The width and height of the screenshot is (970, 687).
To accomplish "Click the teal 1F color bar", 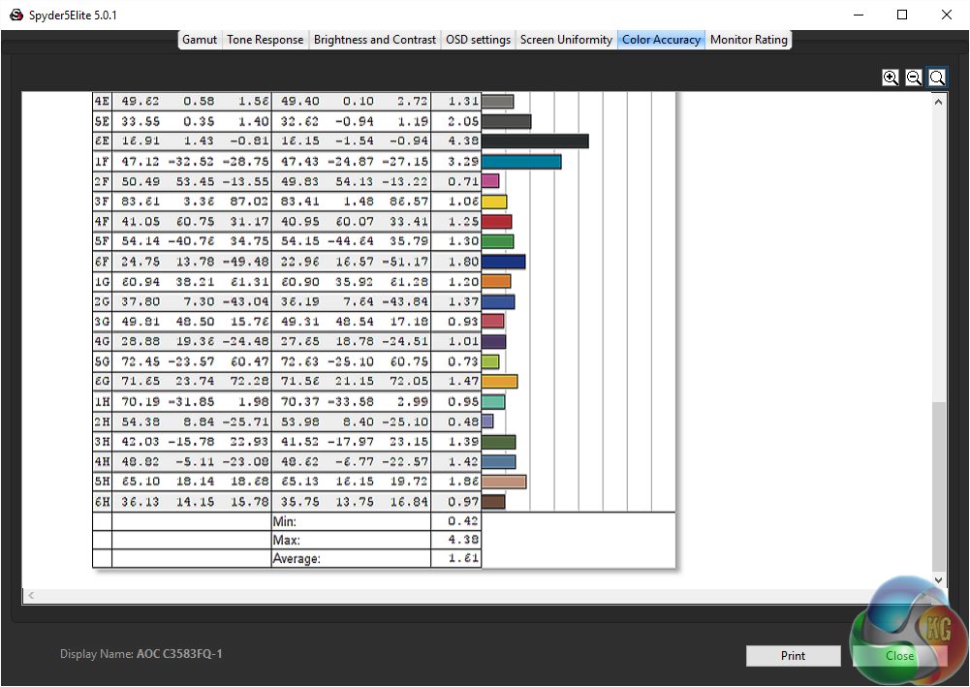I will tap(521, 162).
